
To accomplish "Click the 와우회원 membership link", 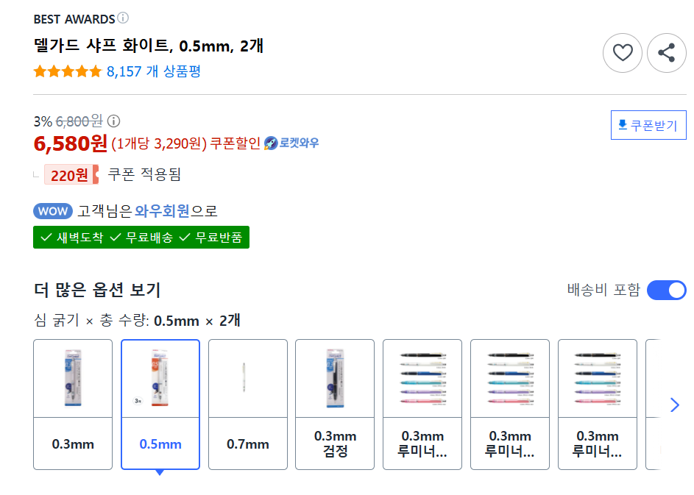I will pyautogui.click(x=163, y=211).
